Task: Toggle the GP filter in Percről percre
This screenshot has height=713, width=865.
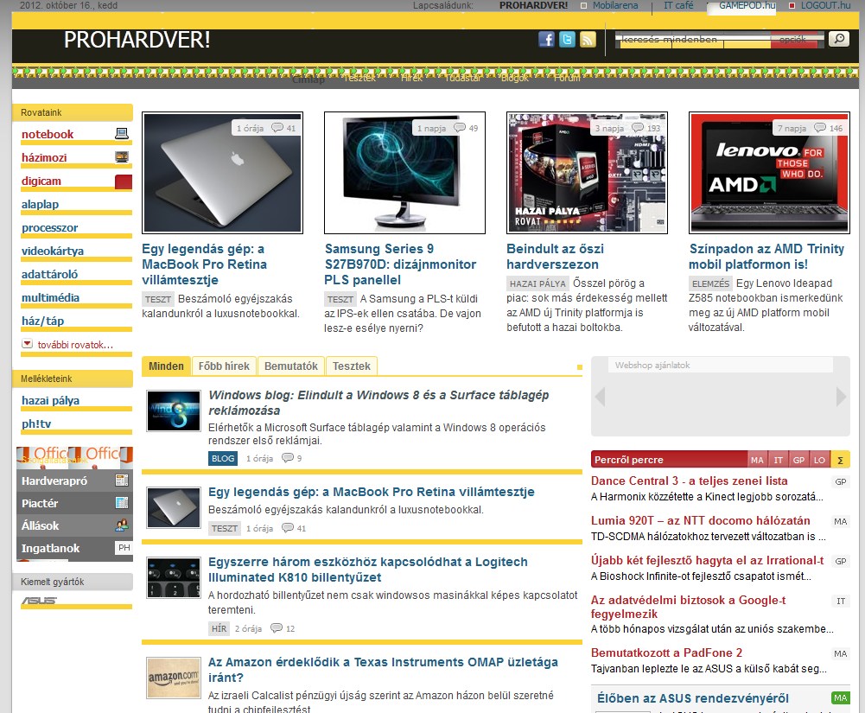Action: [798, 460]
